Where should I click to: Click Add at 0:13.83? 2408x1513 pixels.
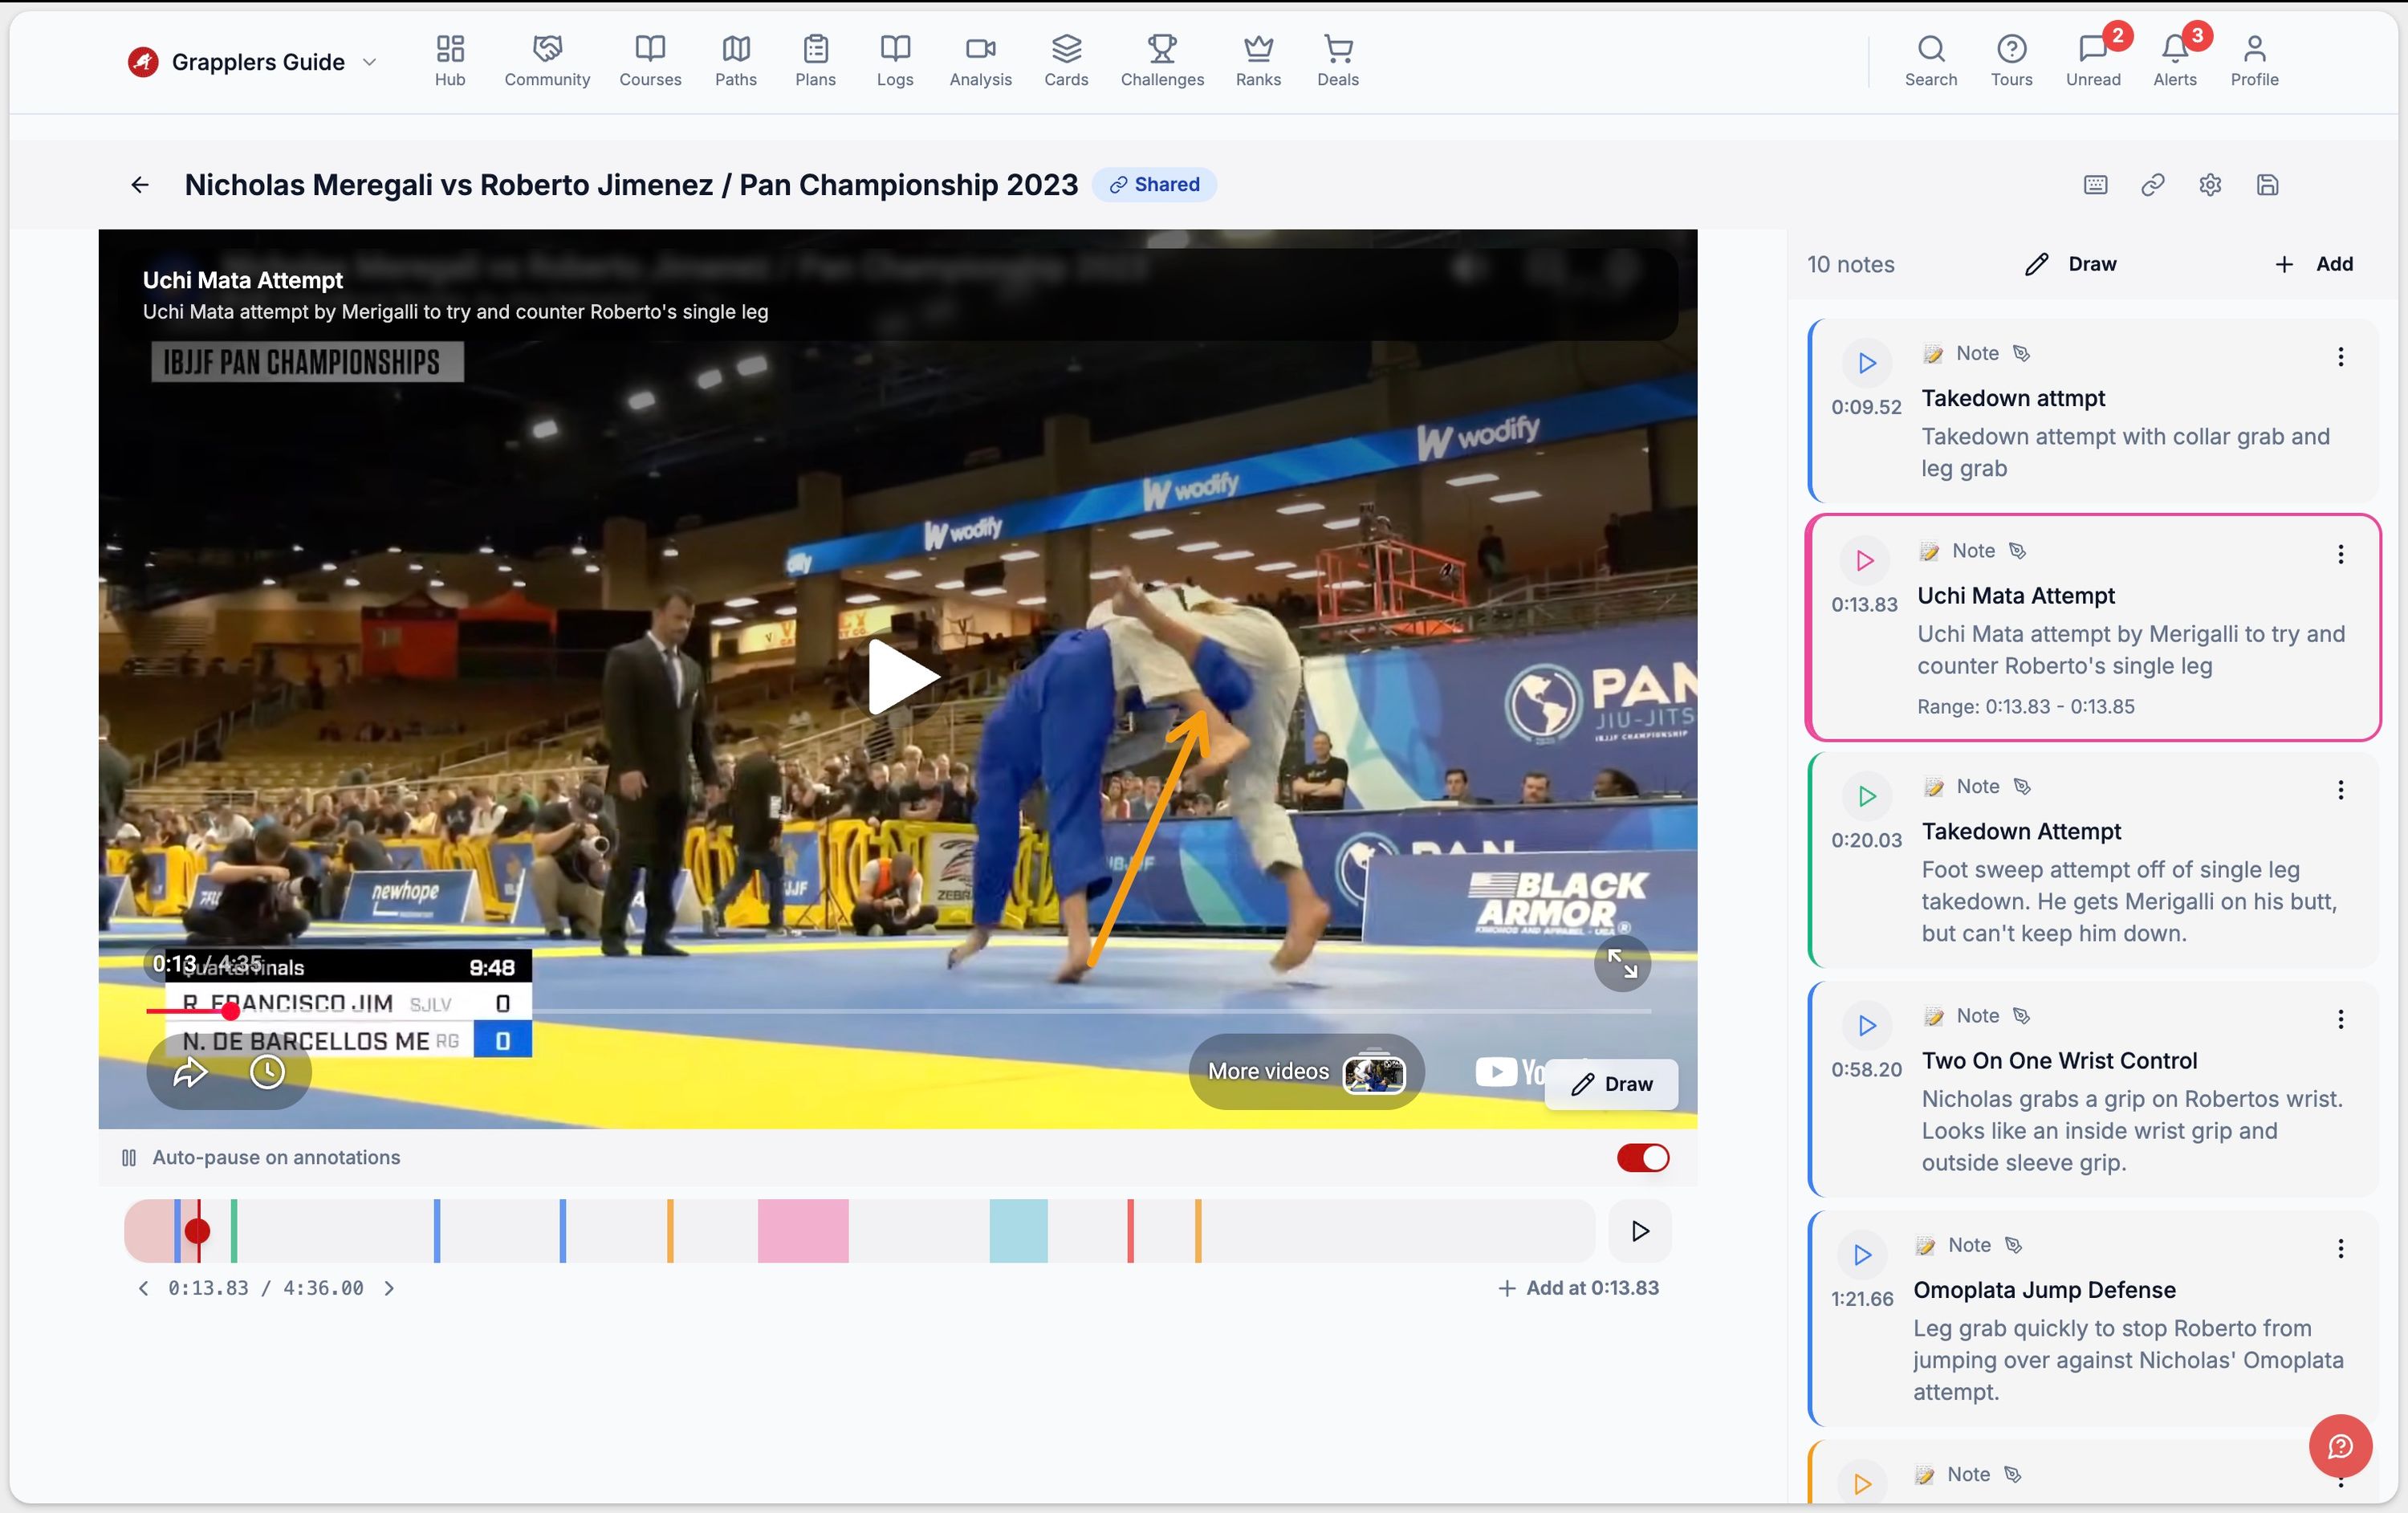tap(1579, 1288)
